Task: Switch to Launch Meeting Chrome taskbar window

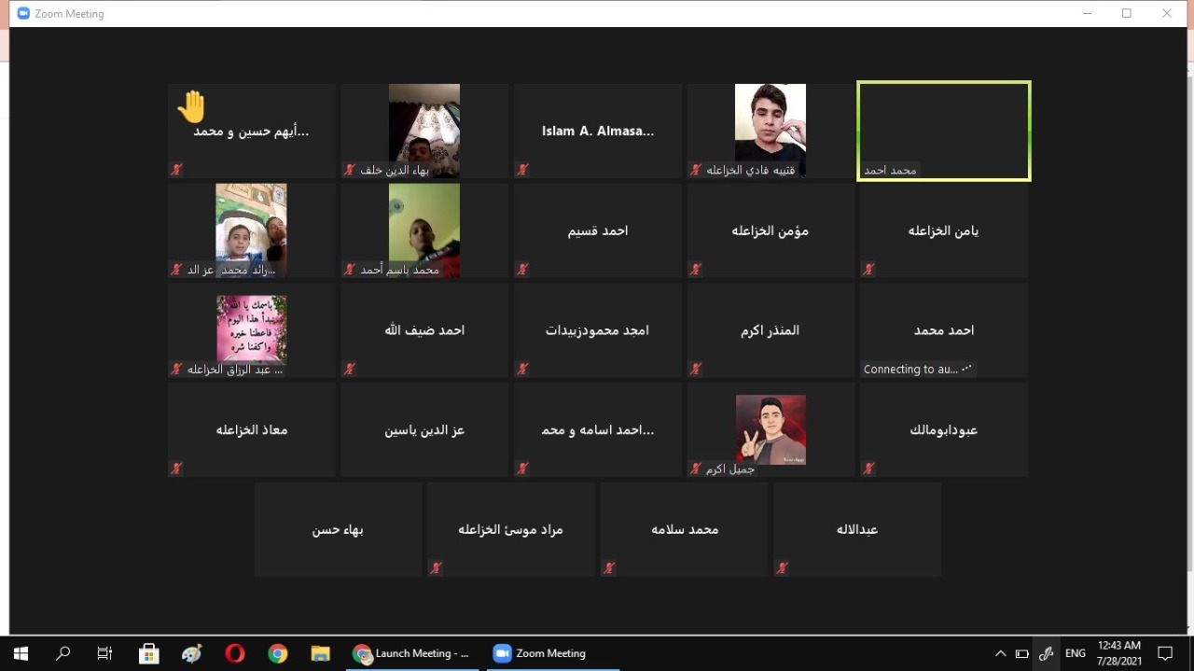Action: [411, 653]
